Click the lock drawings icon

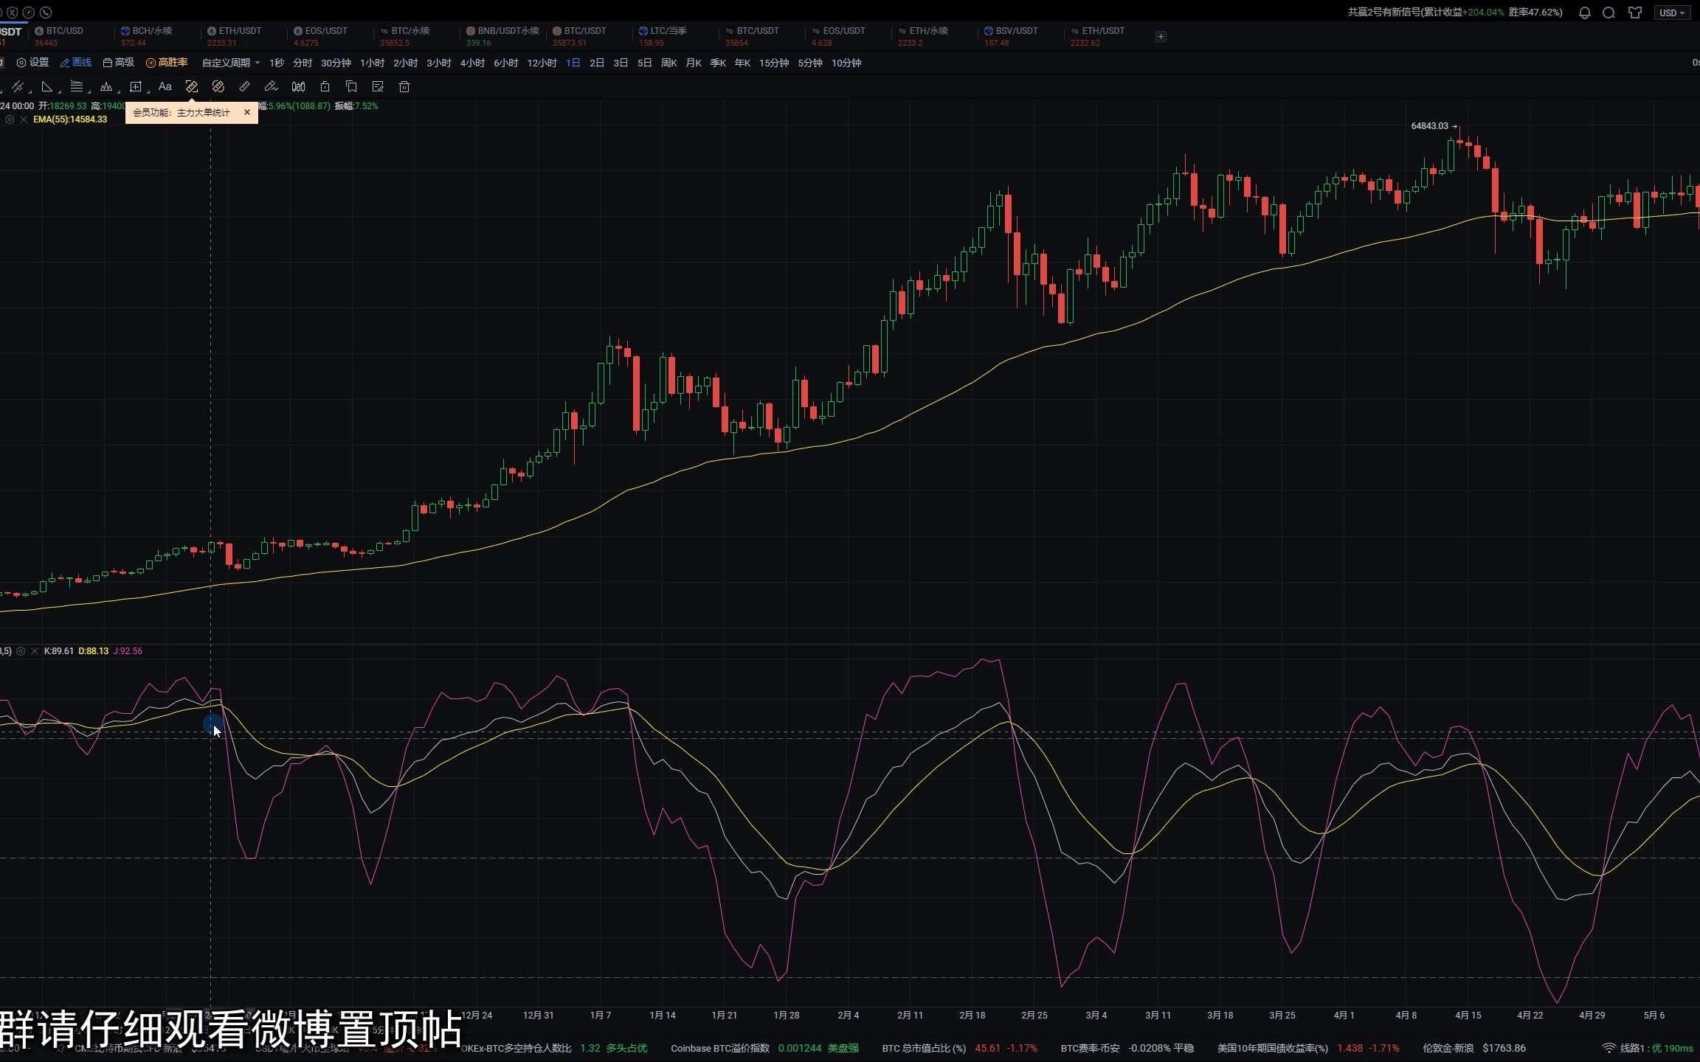pos(325,86)
